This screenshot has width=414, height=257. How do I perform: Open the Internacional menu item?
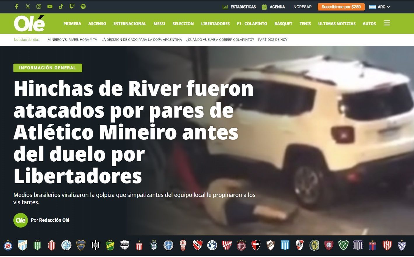(x=130, y=24)
